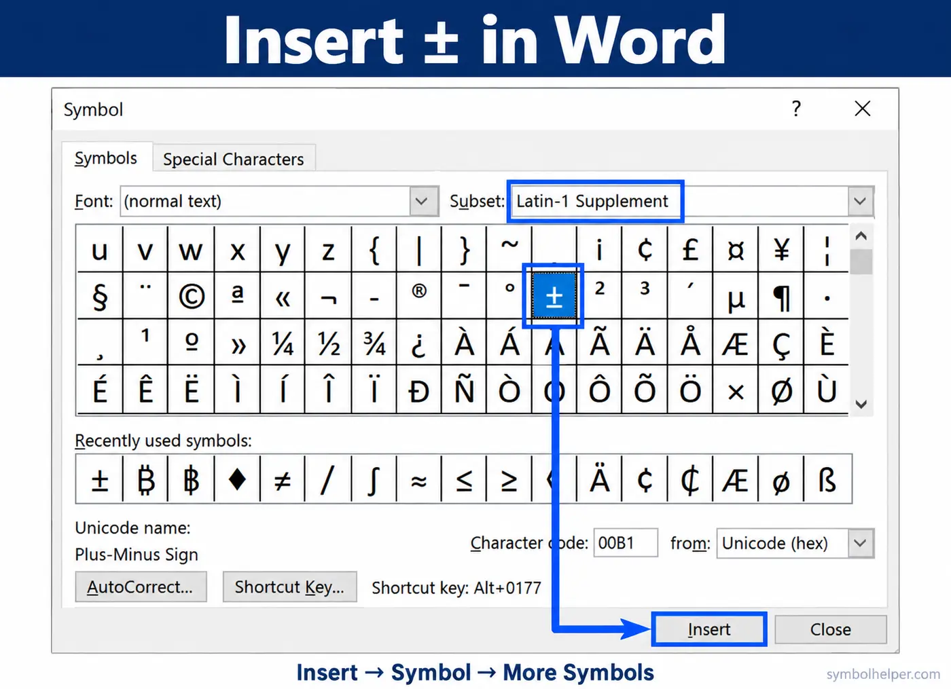This screenshot has height=689, width=951.
Task: Switch to the Special Characters tab
Action: coord(234,159)
